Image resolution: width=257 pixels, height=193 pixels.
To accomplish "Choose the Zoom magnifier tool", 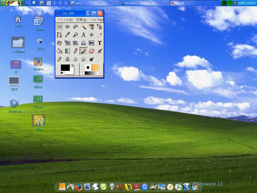I will pos(76,35).
